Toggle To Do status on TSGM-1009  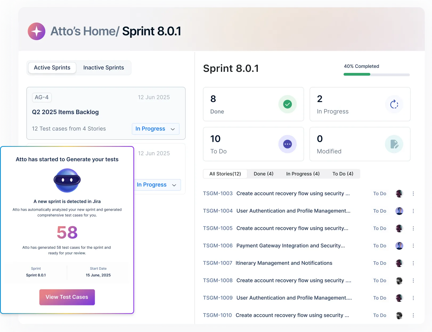[380, 298]
